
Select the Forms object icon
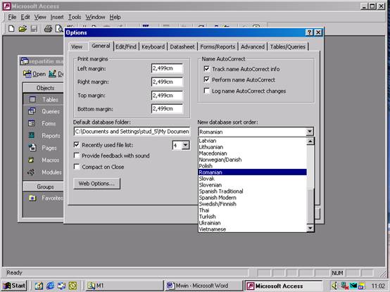[x=32, y=123]
